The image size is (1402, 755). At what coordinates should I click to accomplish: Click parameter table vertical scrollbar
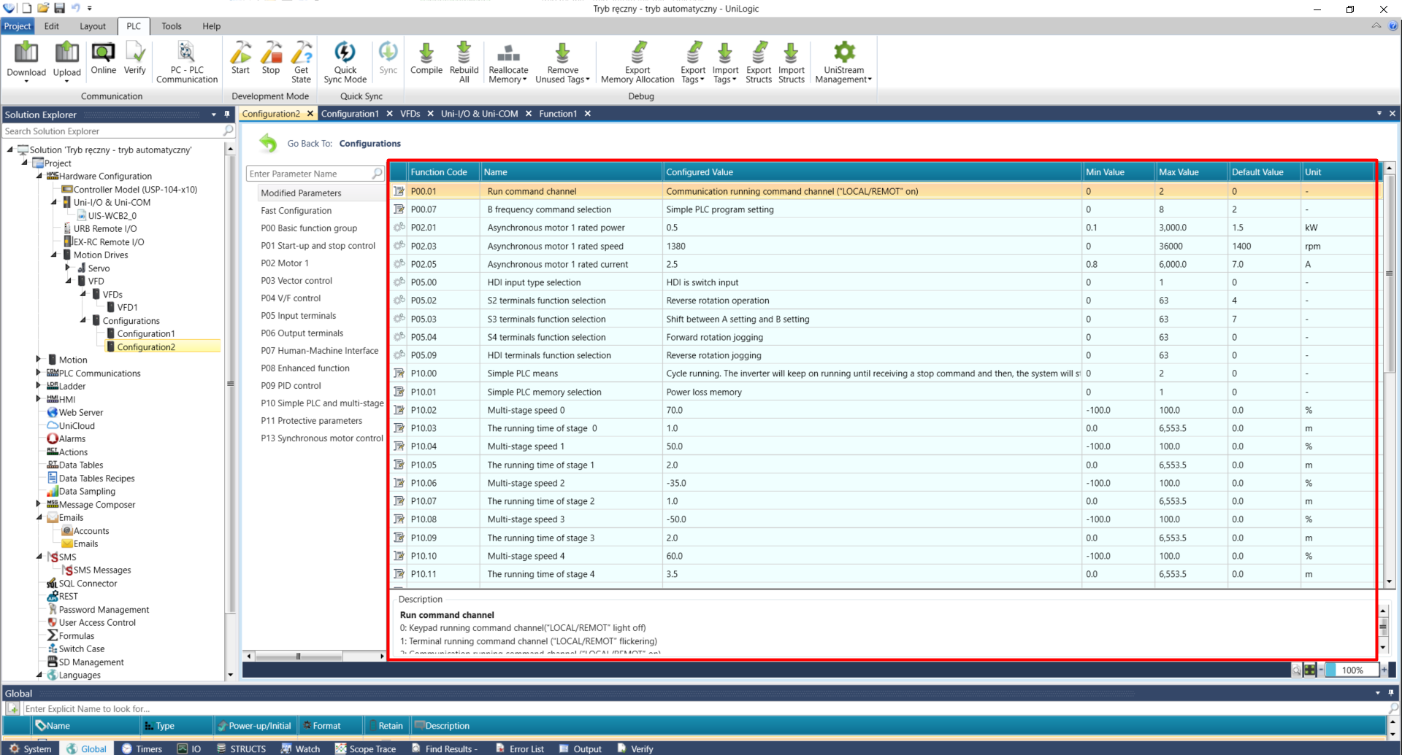1389,274
